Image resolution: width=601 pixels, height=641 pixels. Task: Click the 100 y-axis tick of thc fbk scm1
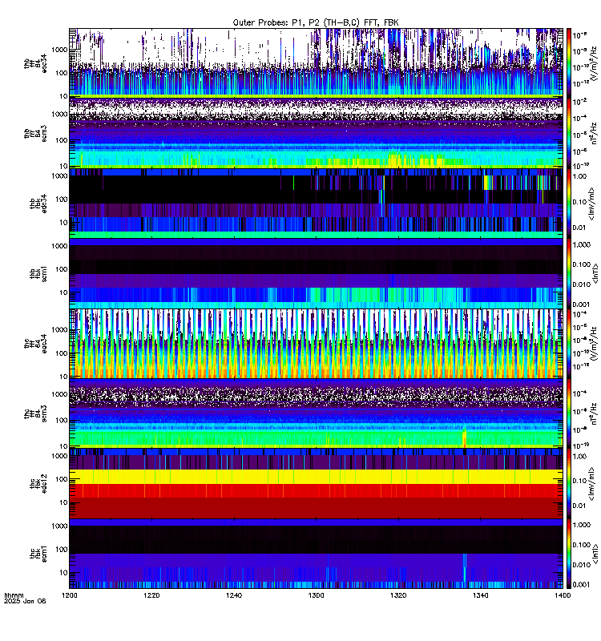coord(62,550)
